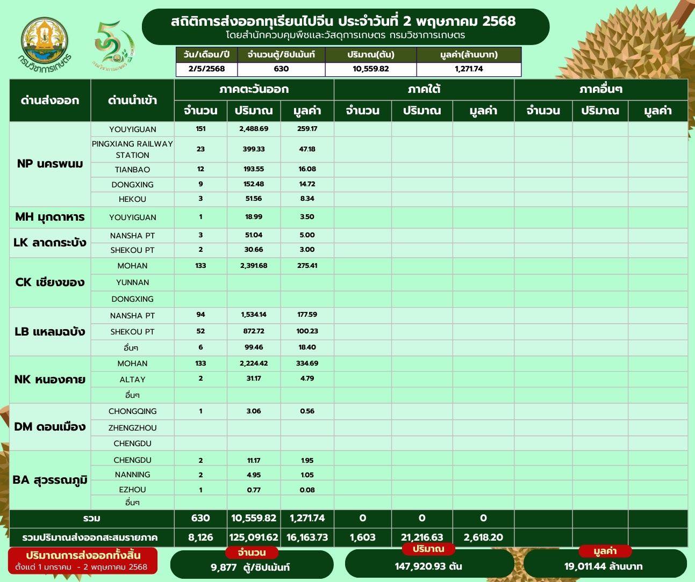Click total quantity 10,559.82 in summary header
The height and width of the screenshot is (582, 695).
click(371, 69)
